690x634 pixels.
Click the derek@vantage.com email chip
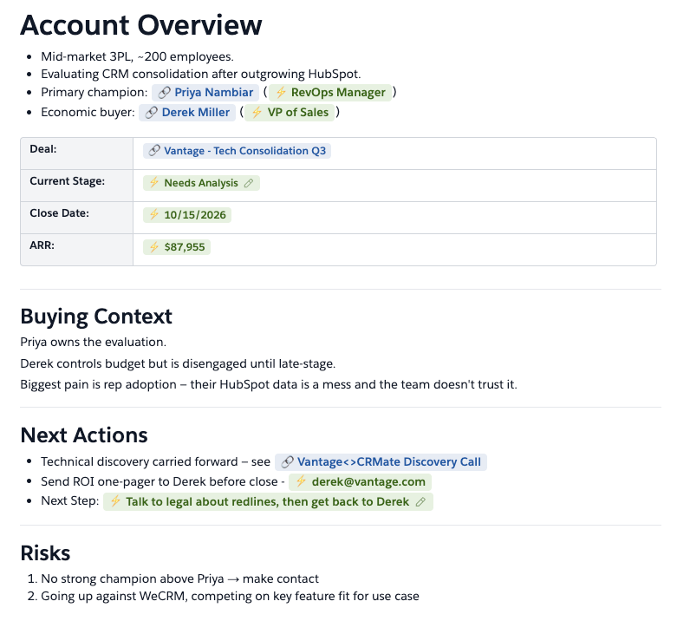[x=360, y=482]
